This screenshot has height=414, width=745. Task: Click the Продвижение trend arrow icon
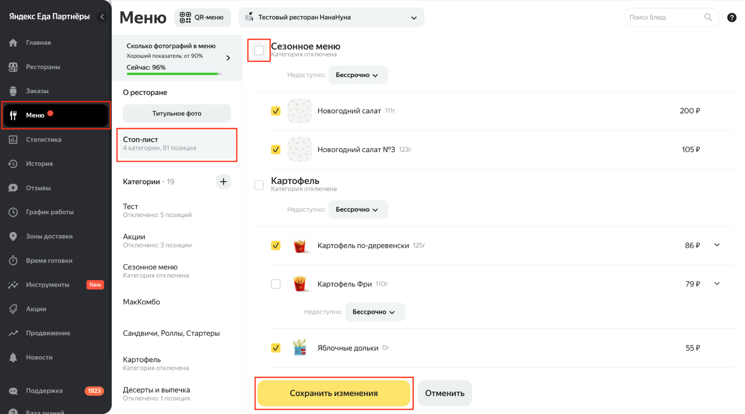pyautogui.click(x=13, y=333)
